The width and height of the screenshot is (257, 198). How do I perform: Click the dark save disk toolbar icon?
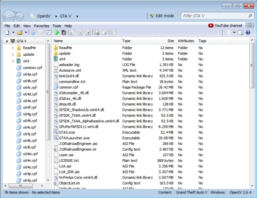click(64, 32)
